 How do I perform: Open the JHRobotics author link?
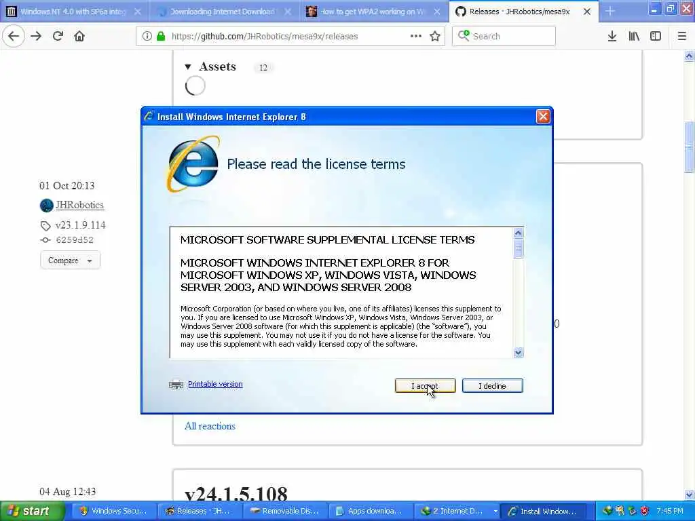pos(80,205)
